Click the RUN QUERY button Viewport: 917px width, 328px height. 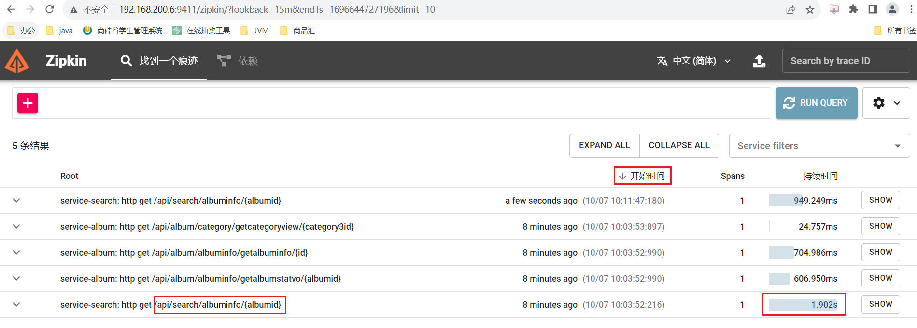[817, 103]
